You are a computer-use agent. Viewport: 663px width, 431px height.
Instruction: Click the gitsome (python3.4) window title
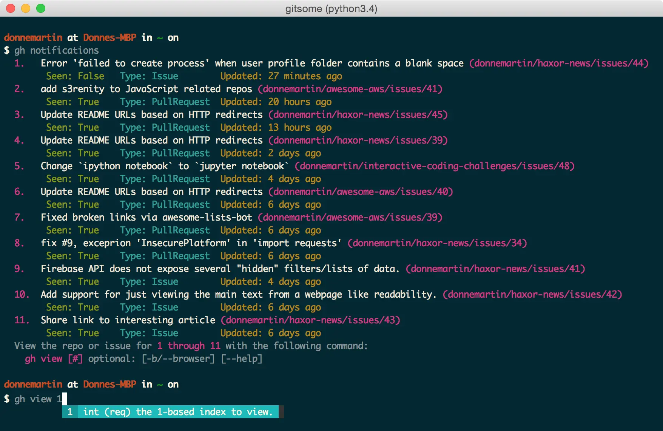click(331, 9)
